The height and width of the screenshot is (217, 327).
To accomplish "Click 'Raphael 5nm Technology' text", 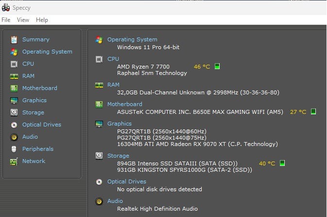I will point(152,73).
